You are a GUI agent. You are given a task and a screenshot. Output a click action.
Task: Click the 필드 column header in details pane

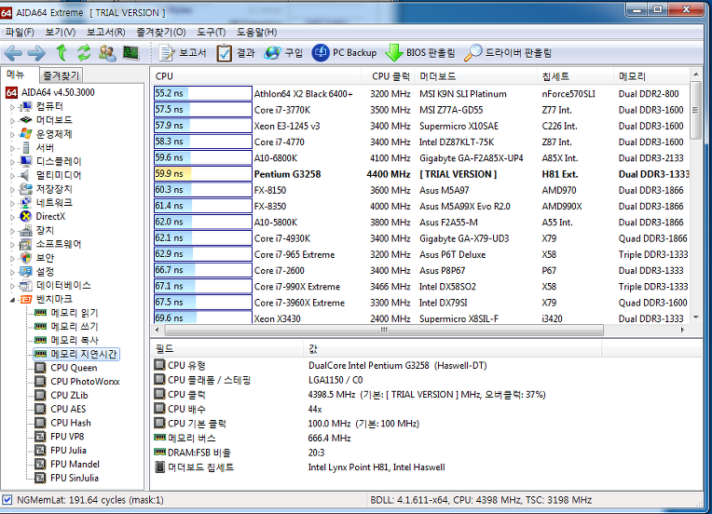coord(227,349)
